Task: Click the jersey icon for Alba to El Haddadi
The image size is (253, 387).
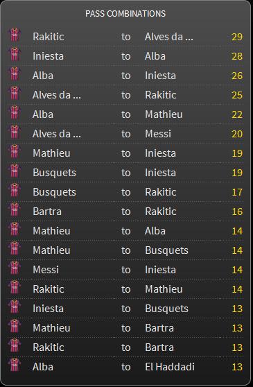Action: point(15,365)
